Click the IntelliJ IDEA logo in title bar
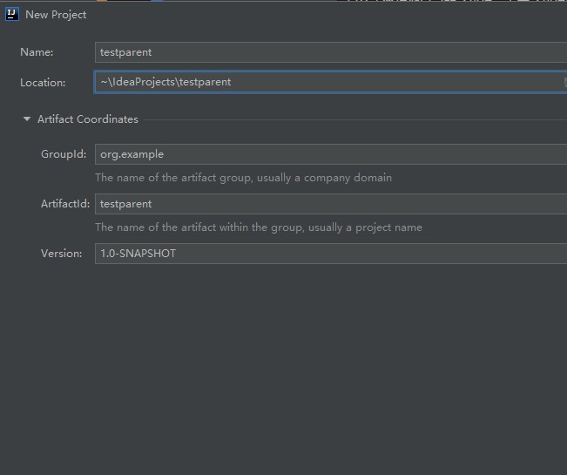Screen dimensions: 567x475 [x=12, y=15]
